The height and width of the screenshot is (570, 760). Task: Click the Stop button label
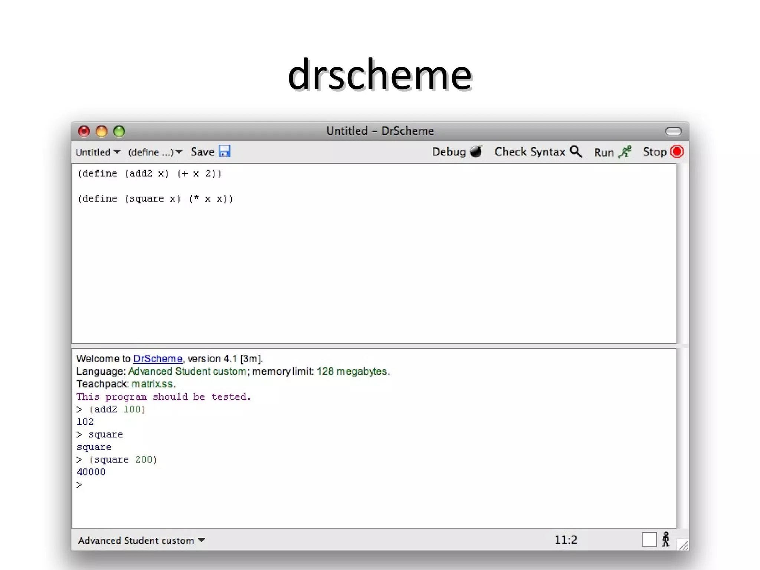pos(655,152)
